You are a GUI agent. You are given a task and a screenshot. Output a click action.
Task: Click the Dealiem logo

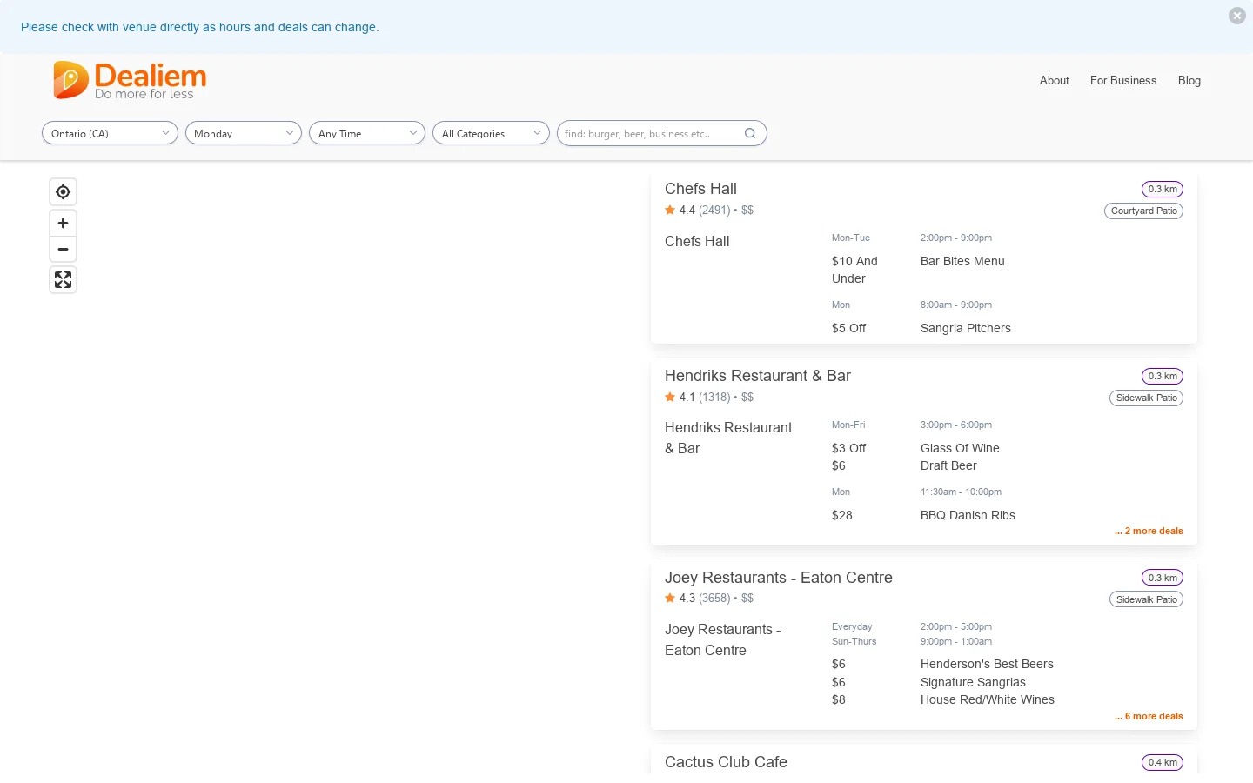pyautogui.click(x=130, y=80)
